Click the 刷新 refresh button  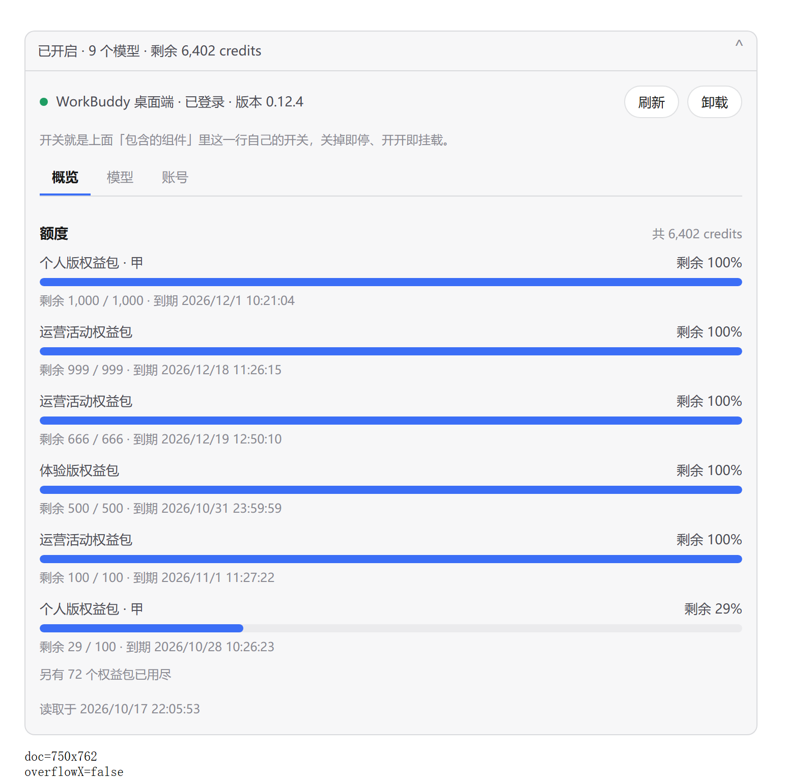pyautogui.click(x=651, y=102)
